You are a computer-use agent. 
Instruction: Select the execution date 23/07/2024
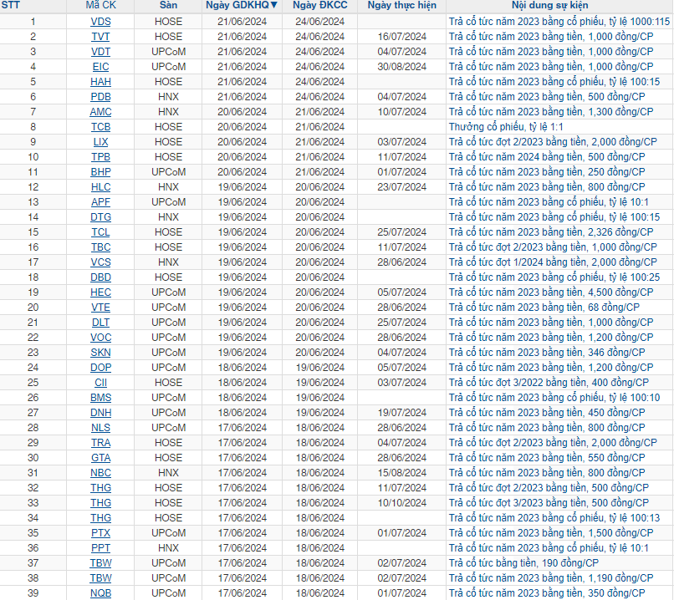point(402,187)
